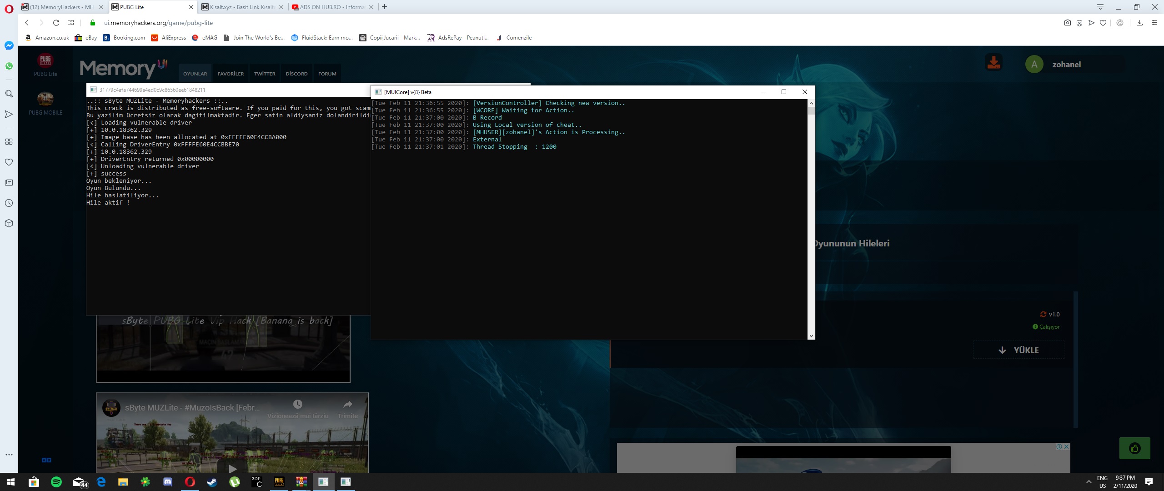
Task: Open start page tiles button
Action: tap(70, 23)
